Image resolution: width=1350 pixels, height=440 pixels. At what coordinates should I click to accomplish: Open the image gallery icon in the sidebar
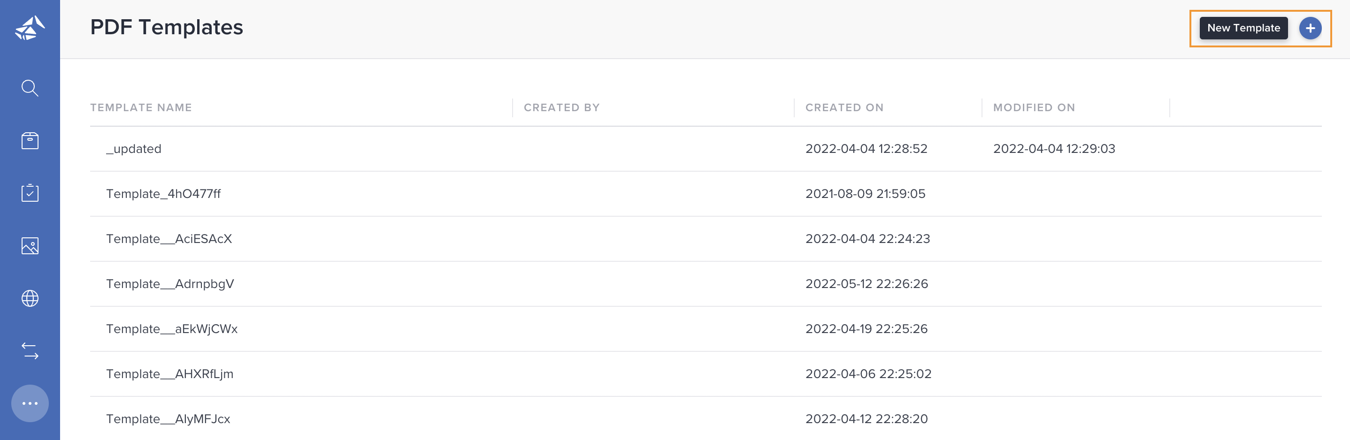[x=30, y=246]
